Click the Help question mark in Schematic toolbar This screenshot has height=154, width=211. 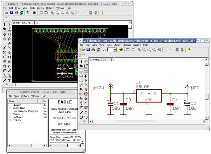pos(189,50)
